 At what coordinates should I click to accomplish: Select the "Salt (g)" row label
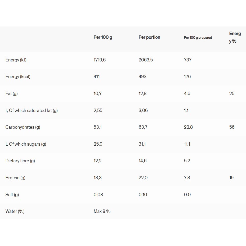click(x=12, y=195)
